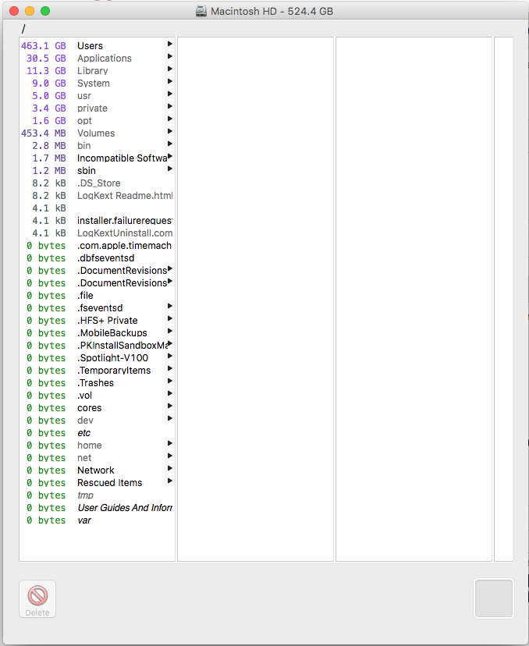Select LogKextUninstall.command file
The image size is (529, 646).
point(125,233)
